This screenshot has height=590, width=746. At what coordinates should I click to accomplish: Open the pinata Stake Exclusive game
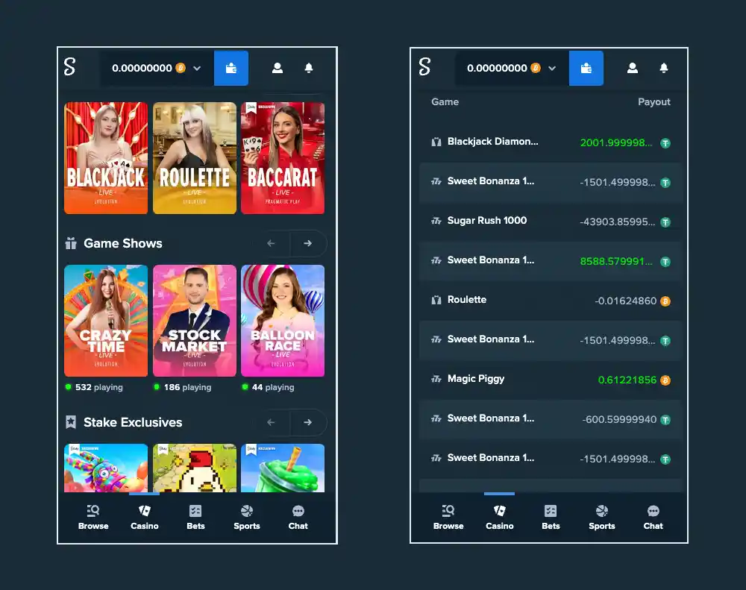pyautogui.click(x=106, y=468)
